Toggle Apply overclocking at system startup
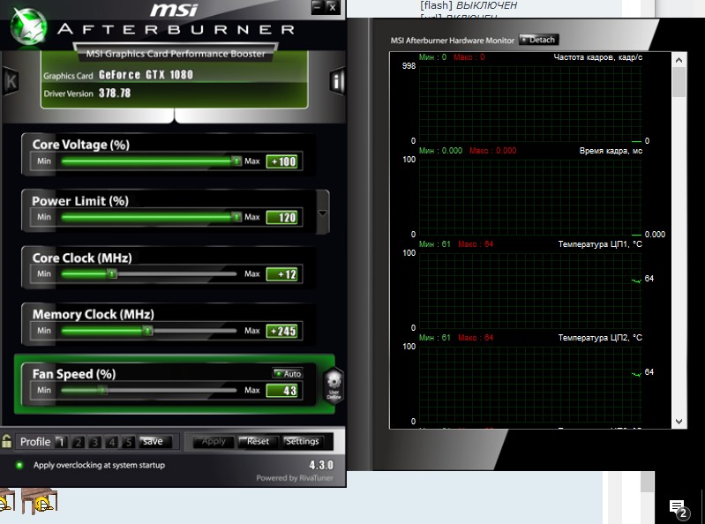This screenshot has width=705, height=524. point(19,465)
